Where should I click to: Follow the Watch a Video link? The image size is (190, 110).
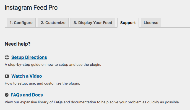(x=27, y=76)
